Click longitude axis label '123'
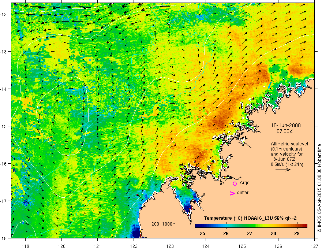322x249 pixels. [x=170, y=246]
